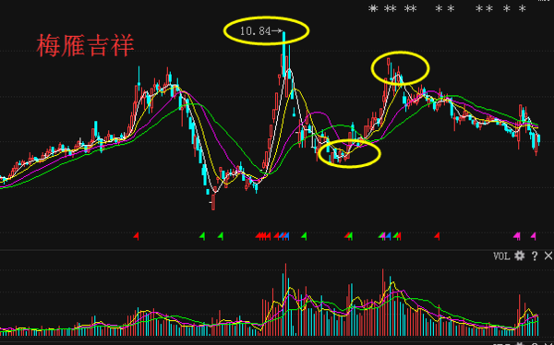Click the rightmost magenta flag marker
The width and height of the screenshot is (554, 345).
[x=533, y=236]
